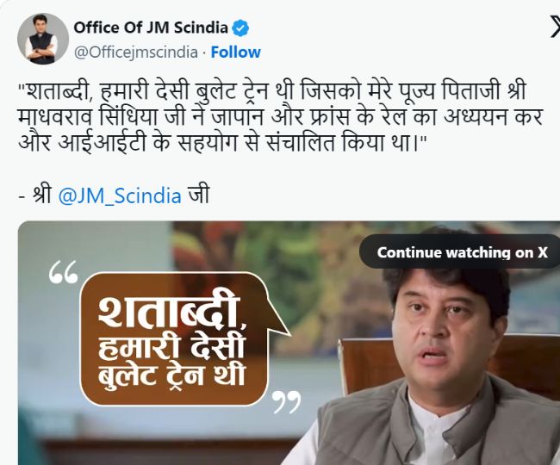Click the "Office Of JM Scindia" display name
This screenshot has height=465, width=560.
pos(151,28)
